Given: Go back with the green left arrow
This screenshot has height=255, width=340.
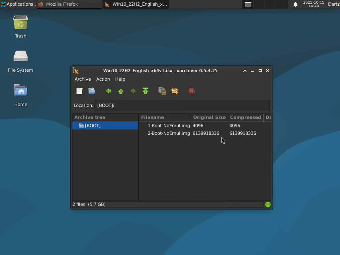Looking at the screenshot, I should [109, 91].
